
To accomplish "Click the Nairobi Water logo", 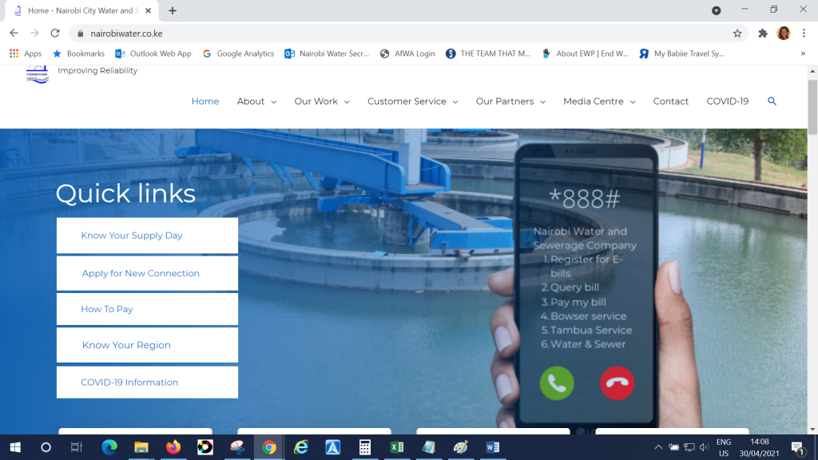I will [x=37, y=74].
